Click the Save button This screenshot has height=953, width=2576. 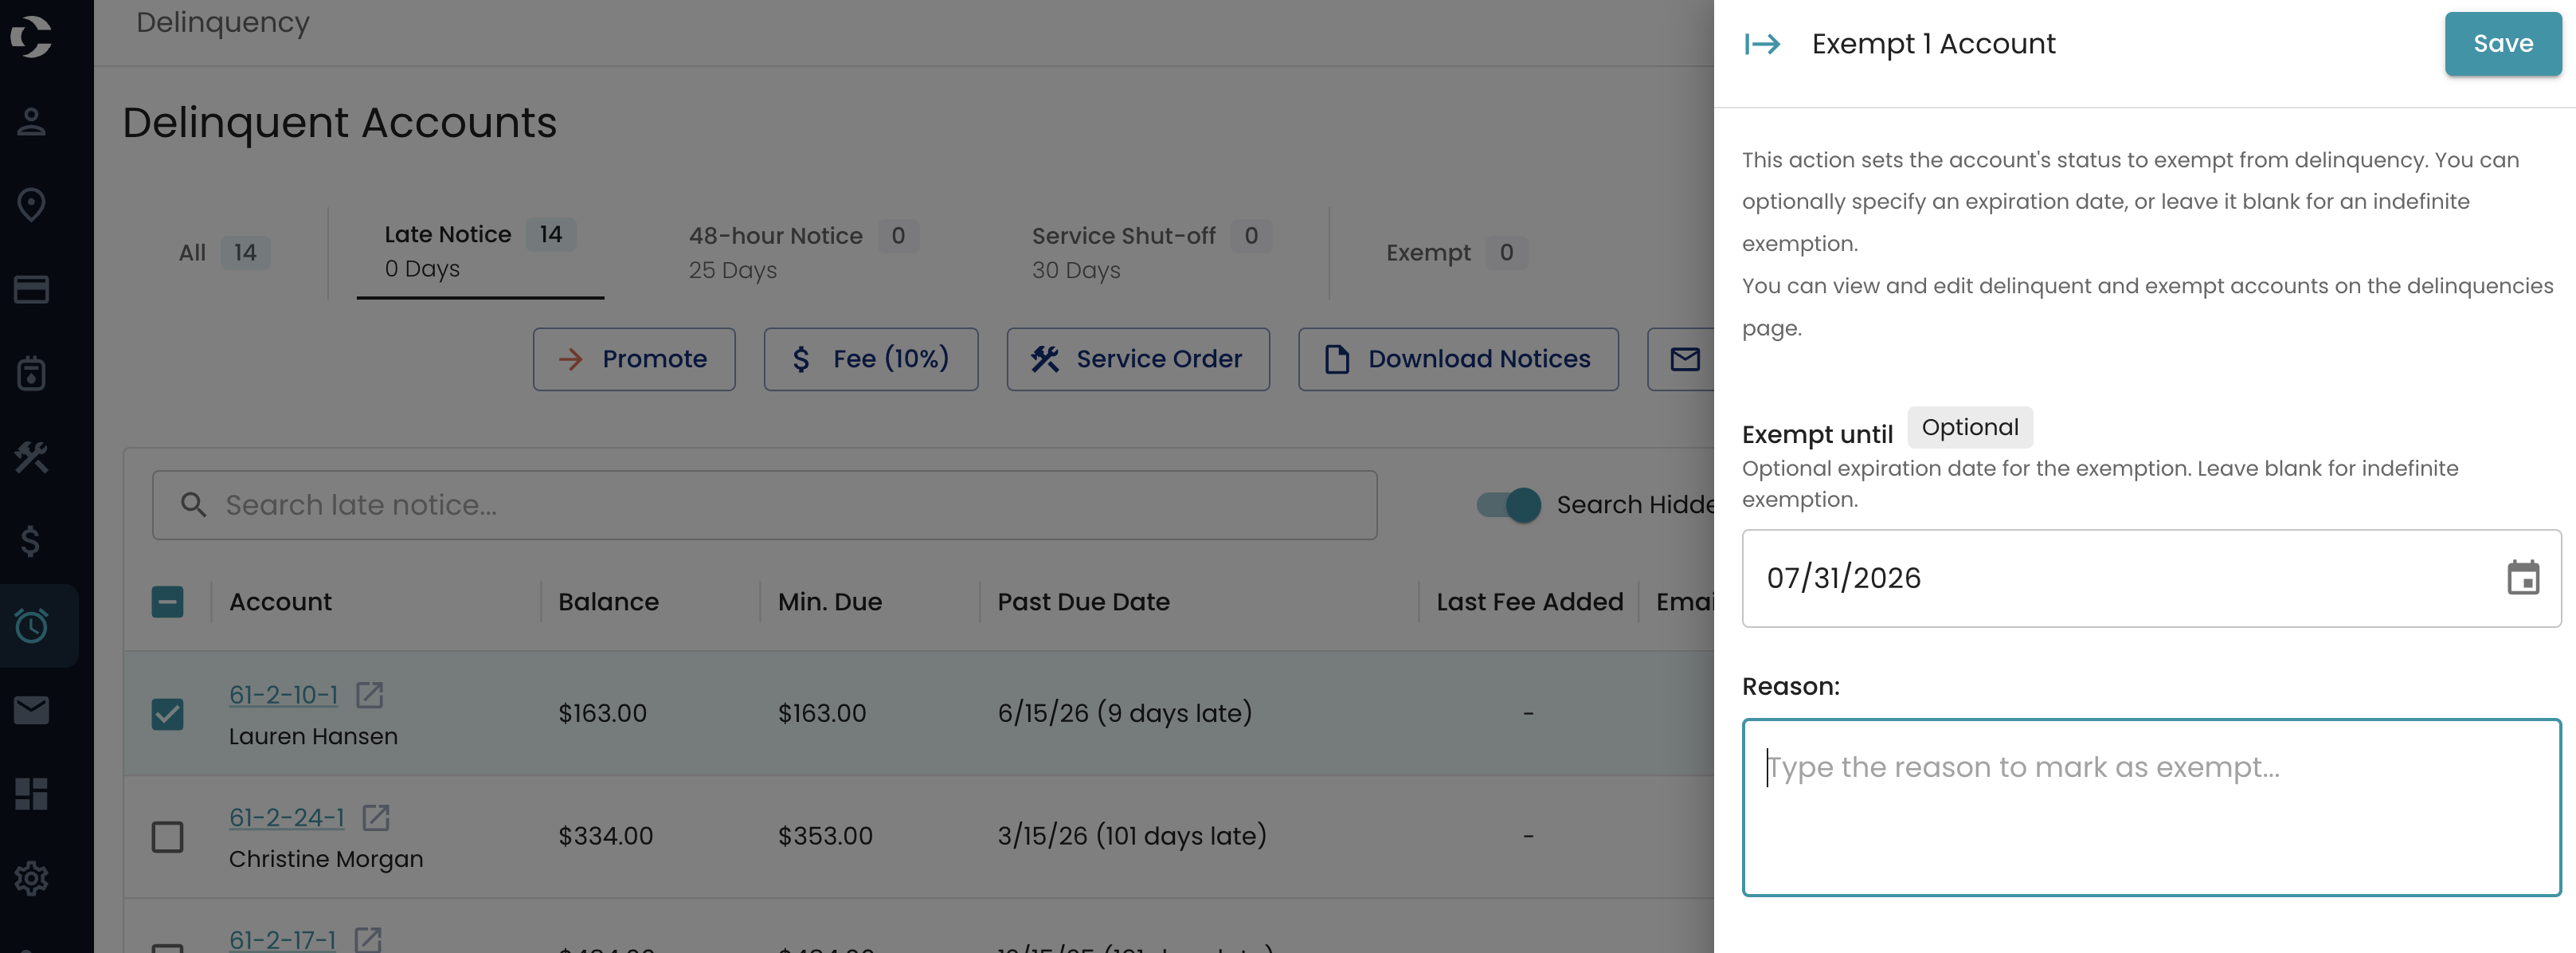tap(2502, 44)
